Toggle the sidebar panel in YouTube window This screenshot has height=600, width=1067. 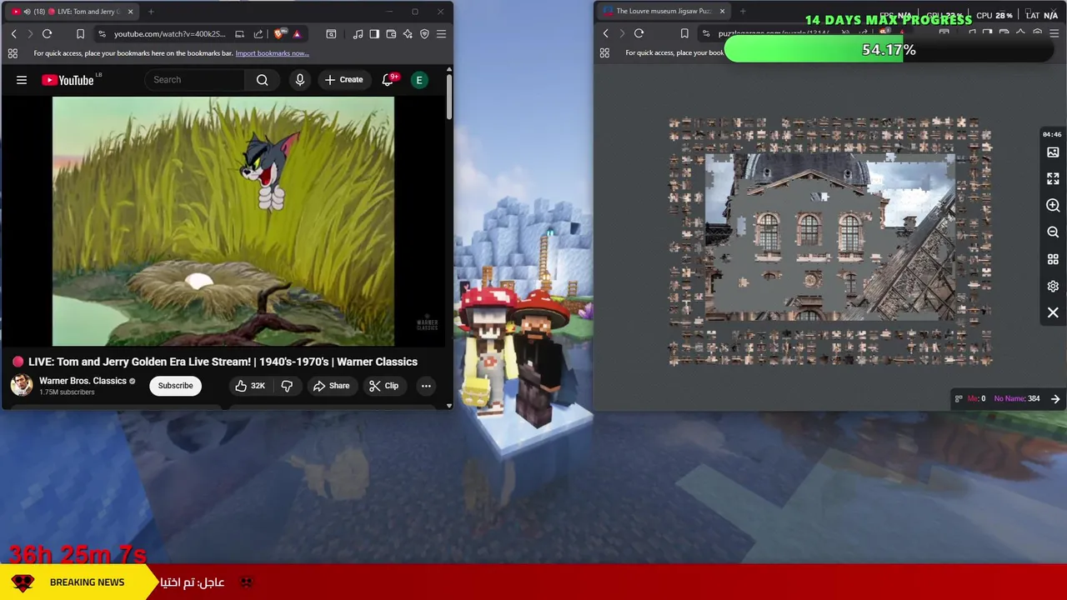(374, 34)
